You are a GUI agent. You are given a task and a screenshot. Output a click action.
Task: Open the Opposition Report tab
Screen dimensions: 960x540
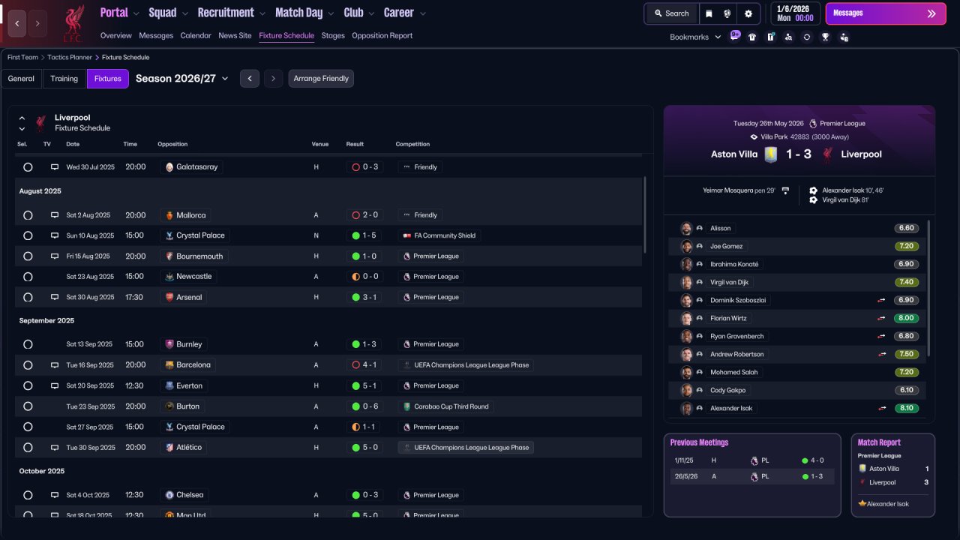click(382, 36)
